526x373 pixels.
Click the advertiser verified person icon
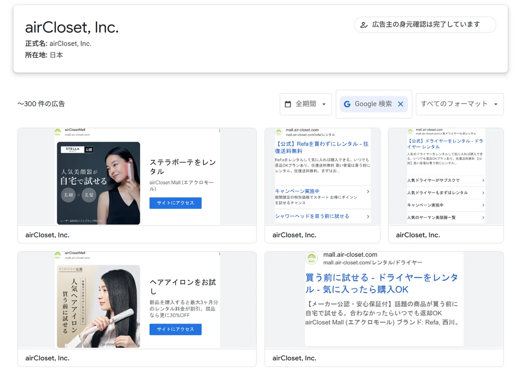(x=363, y=25)
